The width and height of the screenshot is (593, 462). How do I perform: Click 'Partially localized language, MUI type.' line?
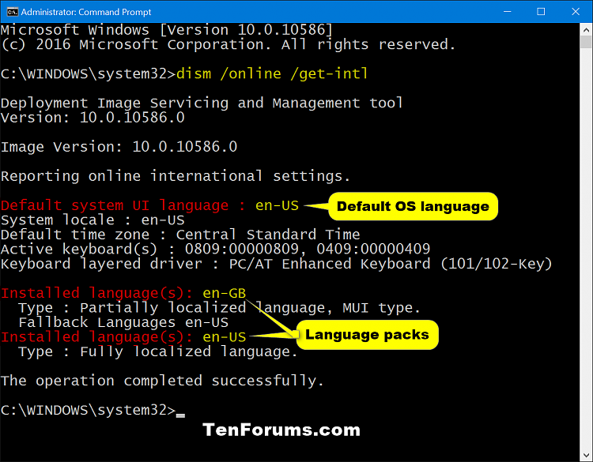point(219,308)
